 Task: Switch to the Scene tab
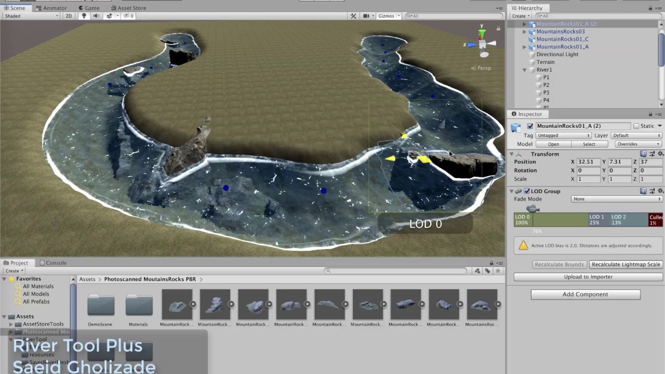[14, 8]
